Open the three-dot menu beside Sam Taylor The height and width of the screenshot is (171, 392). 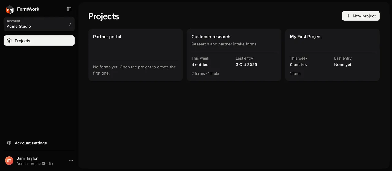click(x=71, y=161)
